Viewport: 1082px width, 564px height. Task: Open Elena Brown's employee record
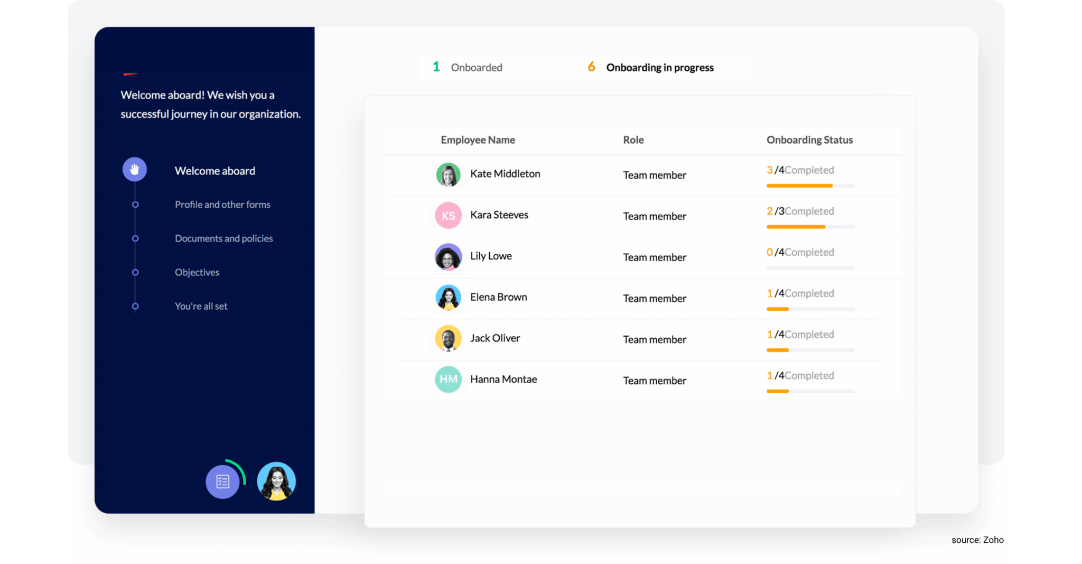click(x=498, y=297)
